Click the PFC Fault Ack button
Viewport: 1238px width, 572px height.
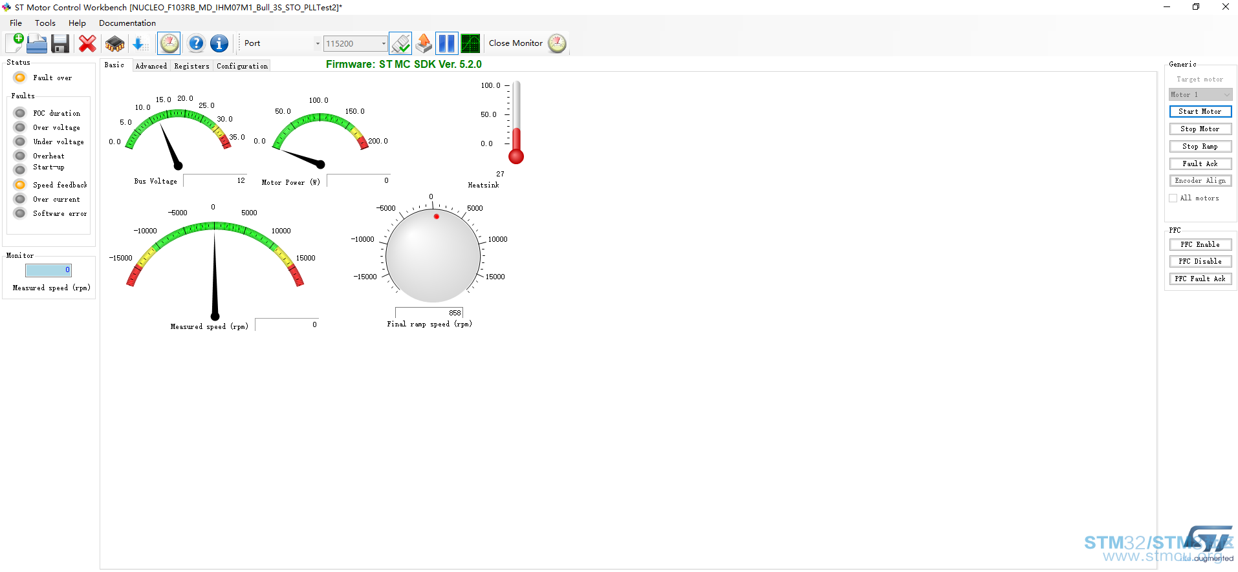pyautogui.click(x=1200, y=279)
